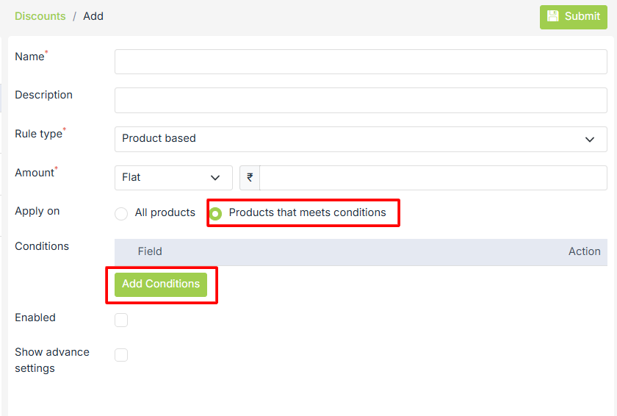Click the chevron arrow in Rule type field
This screenshot has height=416, width=617.
click(x=589, y=139)
